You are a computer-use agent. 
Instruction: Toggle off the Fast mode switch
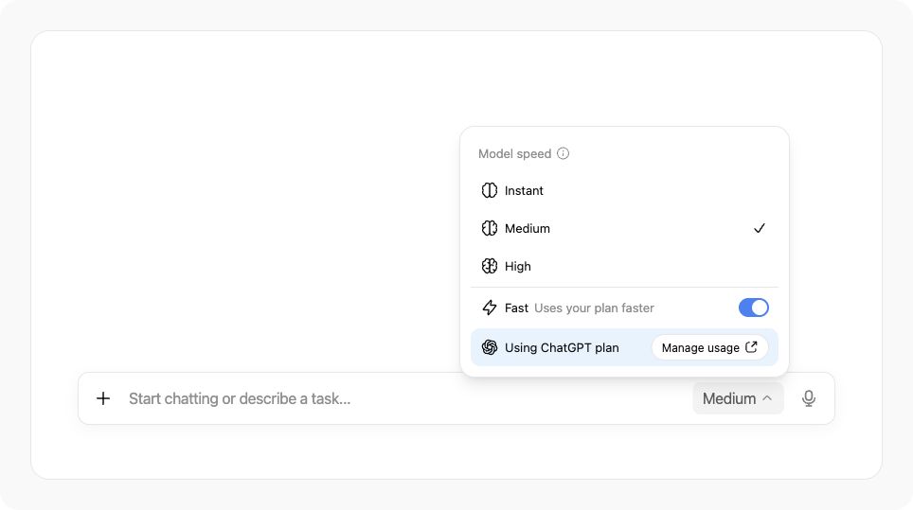point(754,308)
